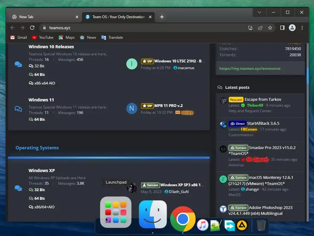Viewport: 314px width, 236px height.
Task: Go forward in browser history
Action: click(x=22, y=28)
